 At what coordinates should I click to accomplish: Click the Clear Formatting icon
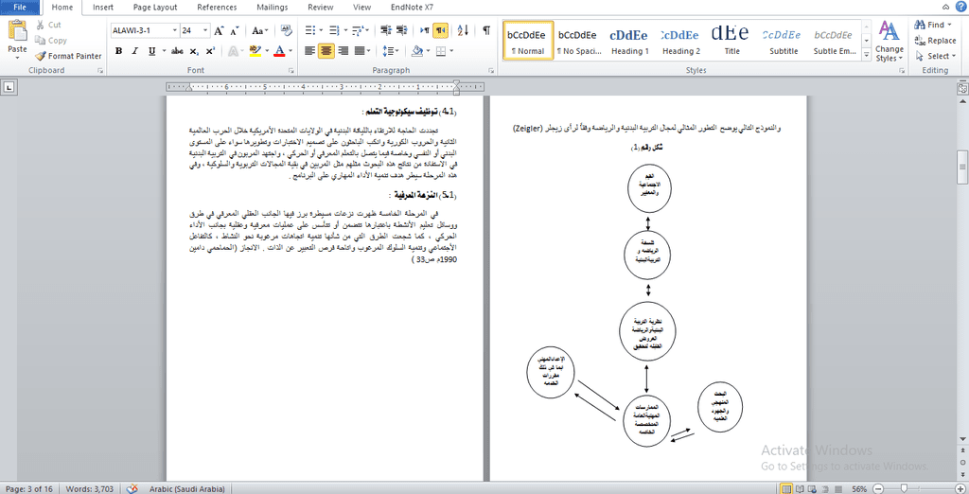pos(286,30)
